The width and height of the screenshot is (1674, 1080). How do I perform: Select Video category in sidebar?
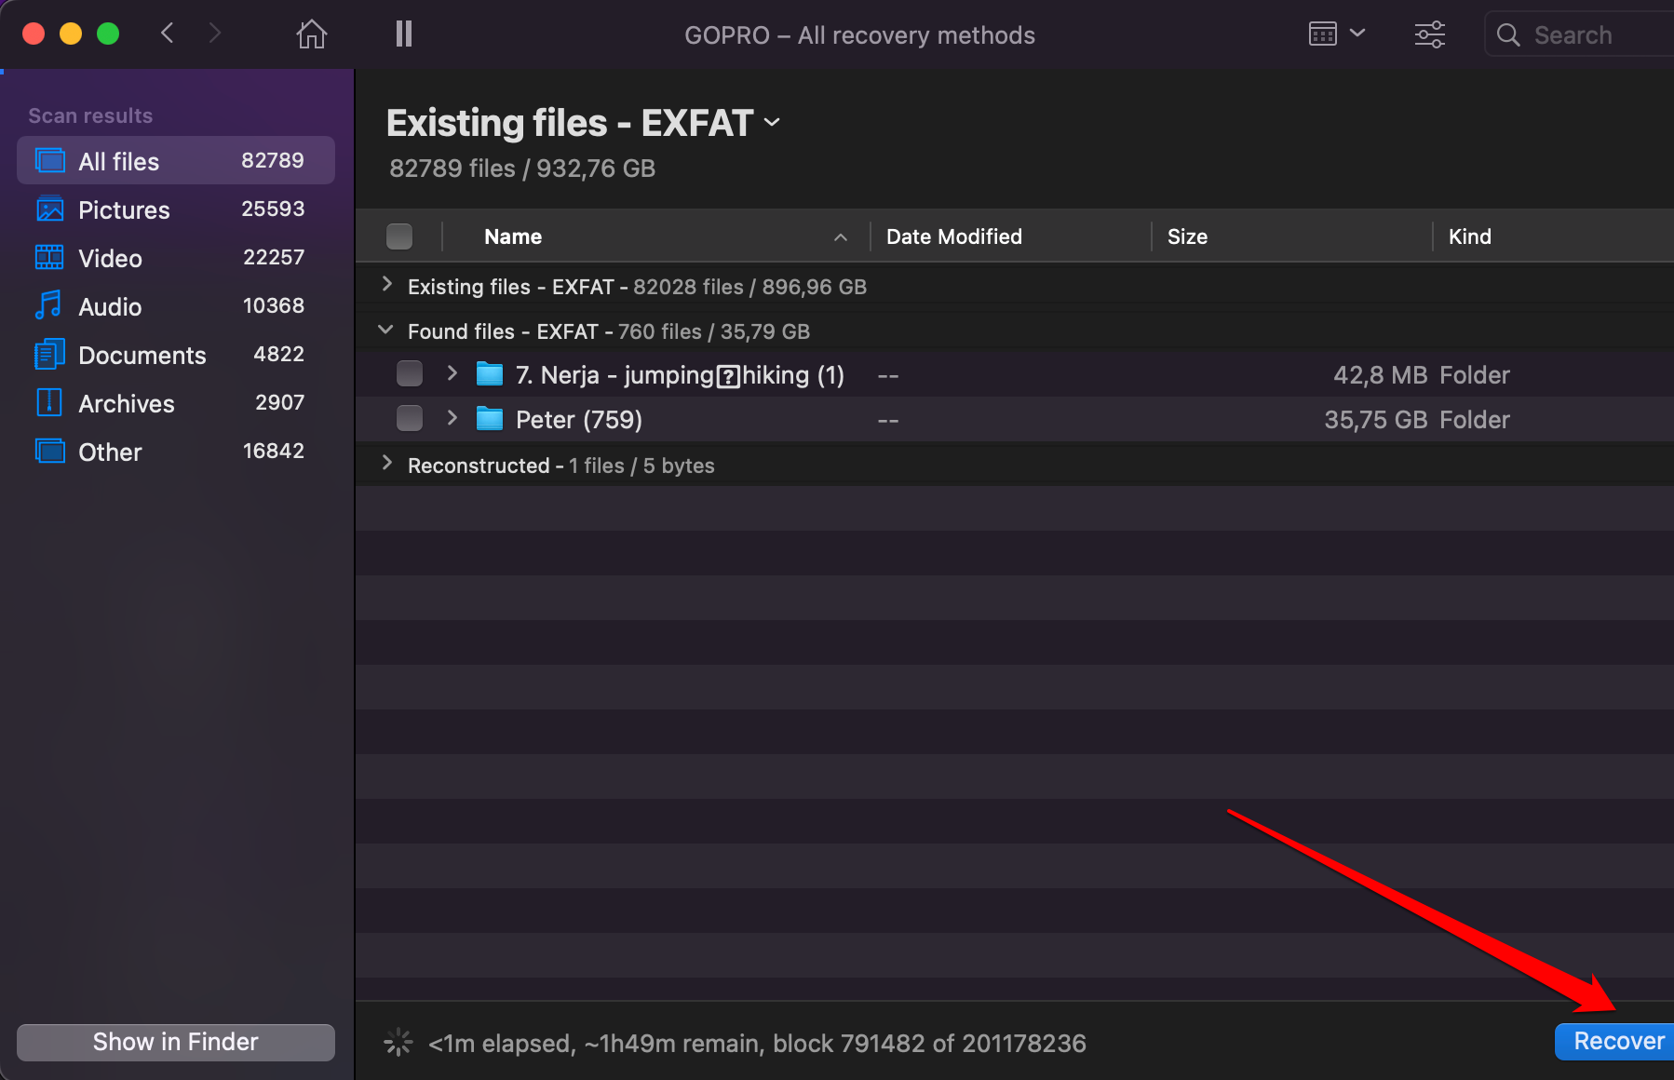(176, 258)
